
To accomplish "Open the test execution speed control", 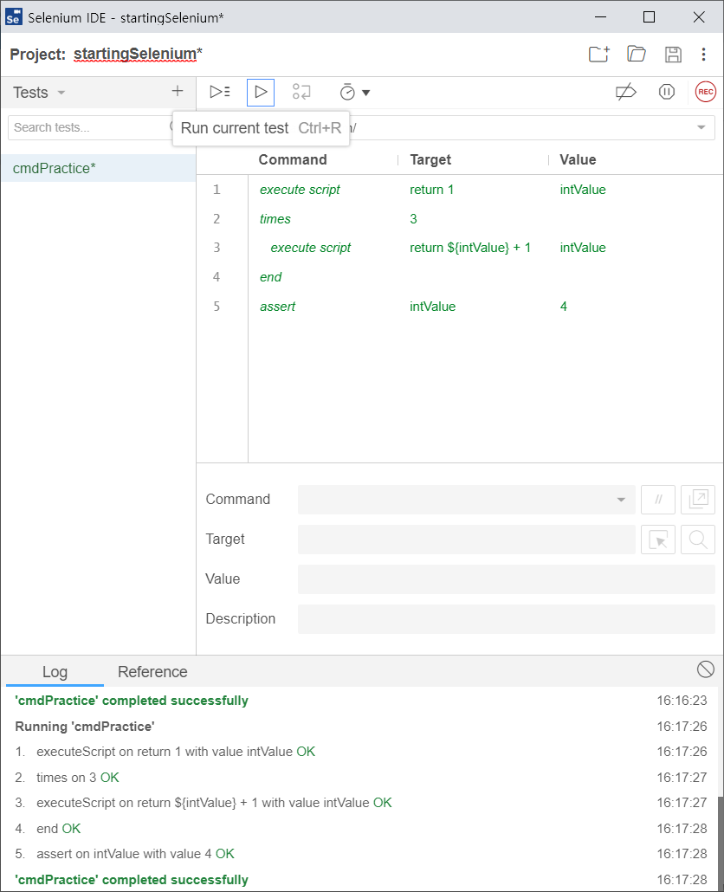I will pos(355,92).
